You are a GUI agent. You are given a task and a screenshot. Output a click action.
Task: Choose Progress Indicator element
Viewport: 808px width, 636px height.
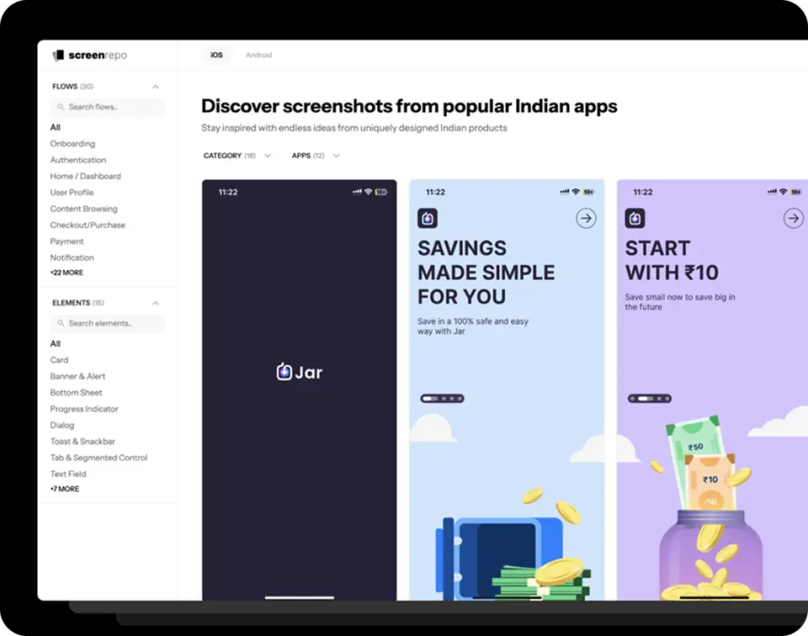[84, 409]
